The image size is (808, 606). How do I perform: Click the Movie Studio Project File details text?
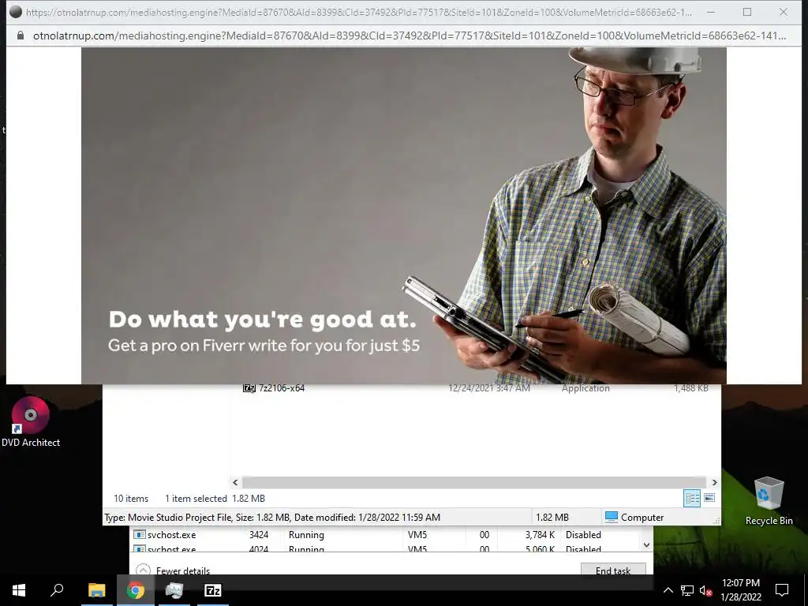tap(272, 518)
